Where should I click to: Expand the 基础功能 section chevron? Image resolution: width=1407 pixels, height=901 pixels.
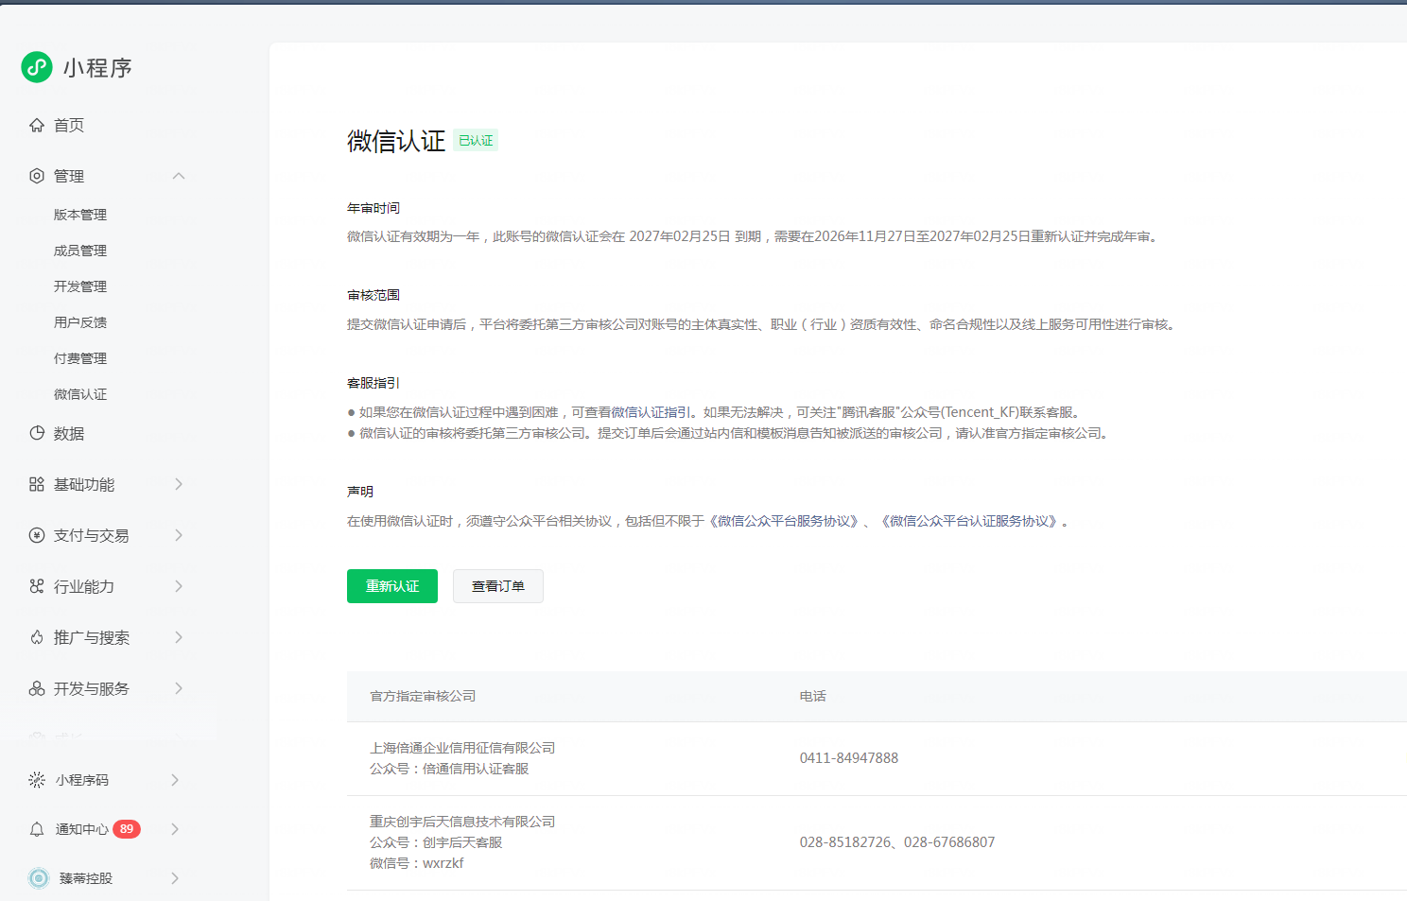click(x=179, y=484)
